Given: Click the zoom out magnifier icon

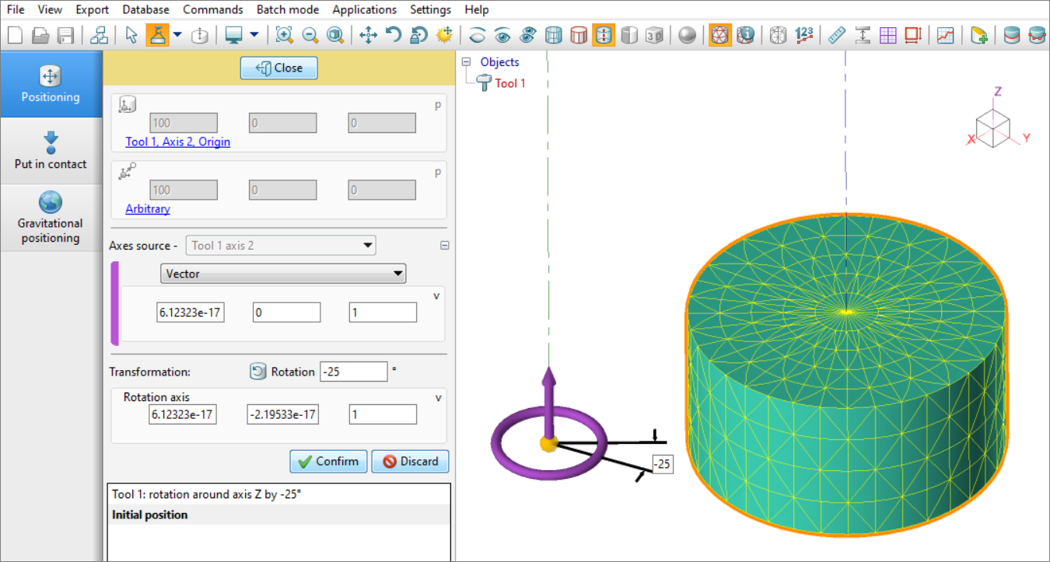Looking at the screenshot, I should pyautogui.click(x=310, y=35).
